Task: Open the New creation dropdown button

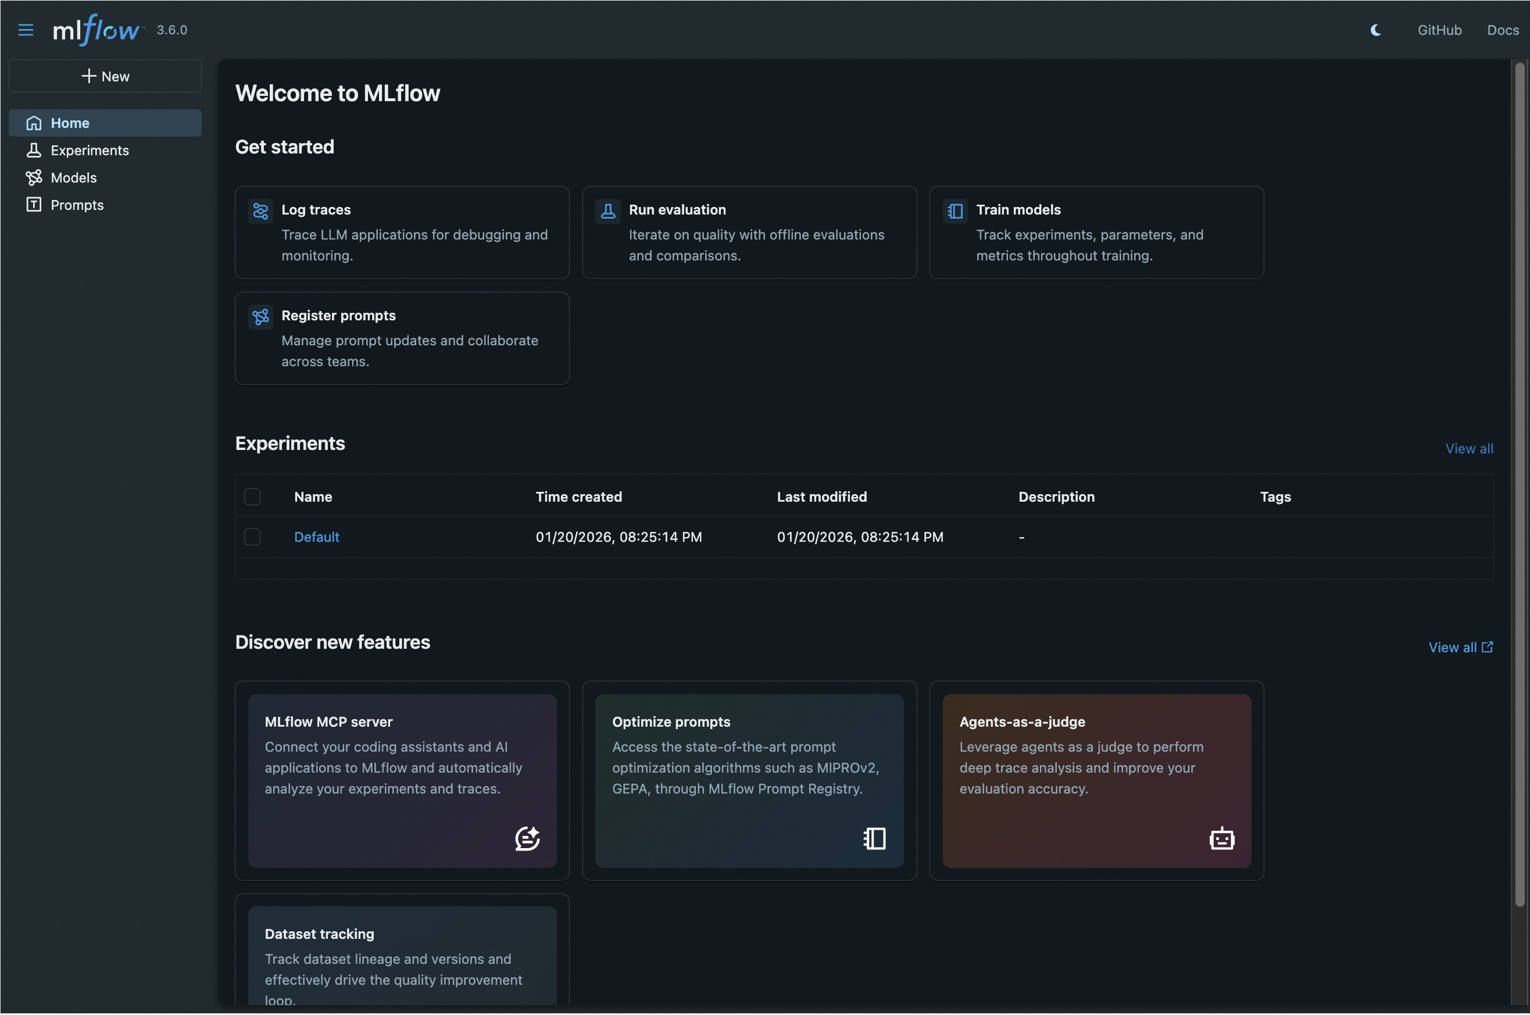Action: (105, 76)
